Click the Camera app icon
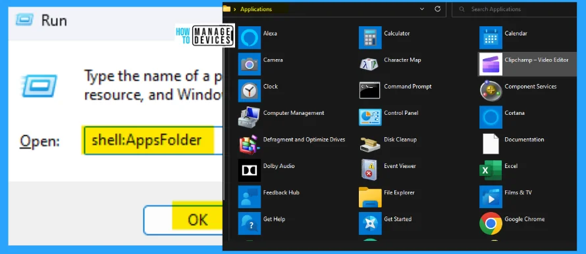The width and height of the screenshot is (586, 254). [x=250, y=64]
